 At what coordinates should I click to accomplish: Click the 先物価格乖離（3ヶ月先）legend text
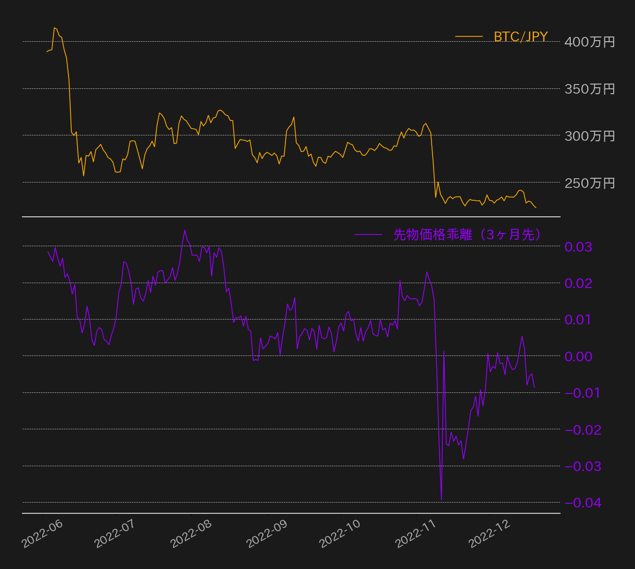click(468, 234)
